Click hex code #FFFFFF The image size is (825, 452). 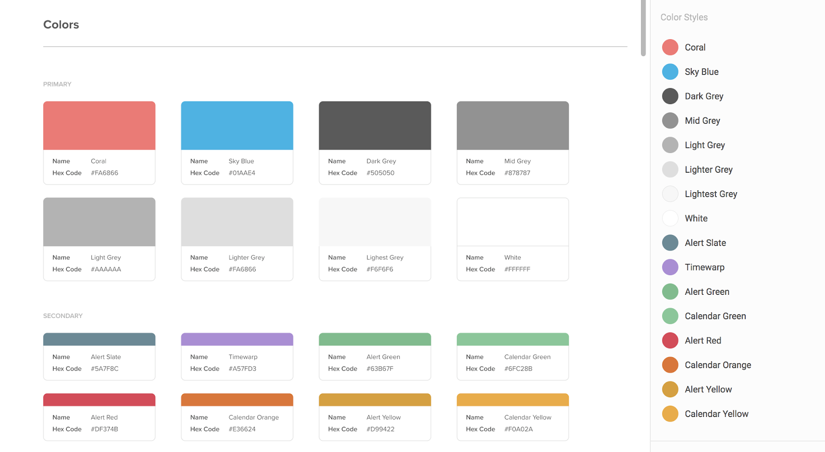pos(517,270)
